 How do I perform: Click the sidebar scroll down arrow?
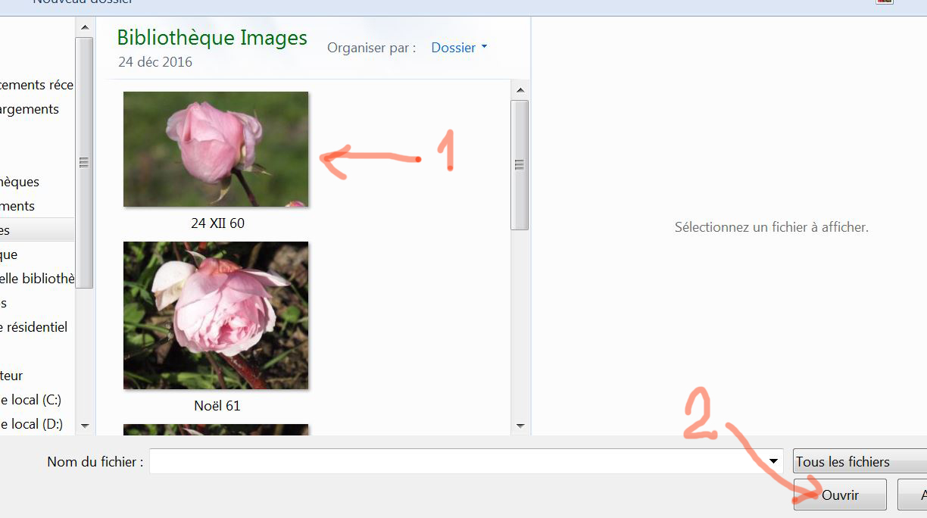click(x=84, y=426)
